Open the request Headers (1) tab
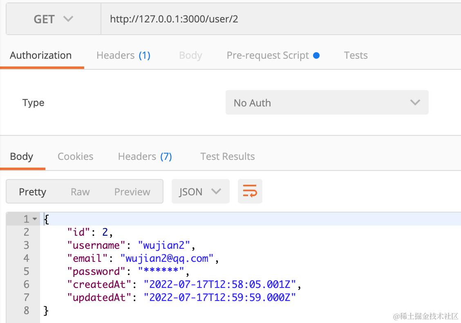The width and height of the screenshot is (461, 323). point(123,55)
